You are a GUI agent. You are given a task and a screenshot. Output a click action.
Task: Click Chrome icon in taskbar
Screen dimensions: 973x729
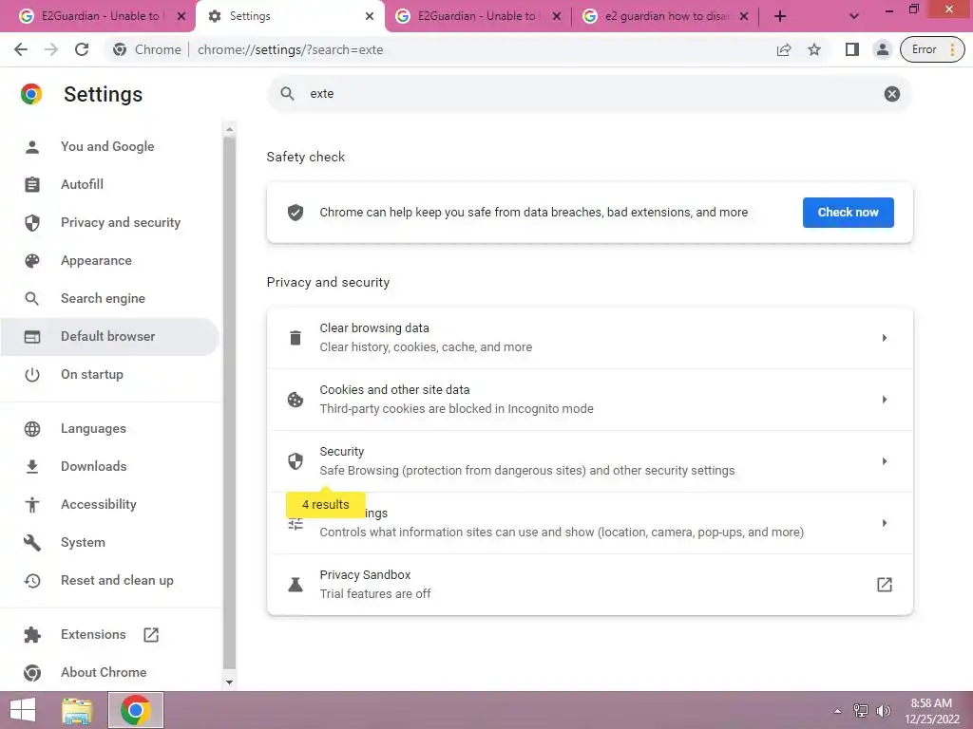136,710
